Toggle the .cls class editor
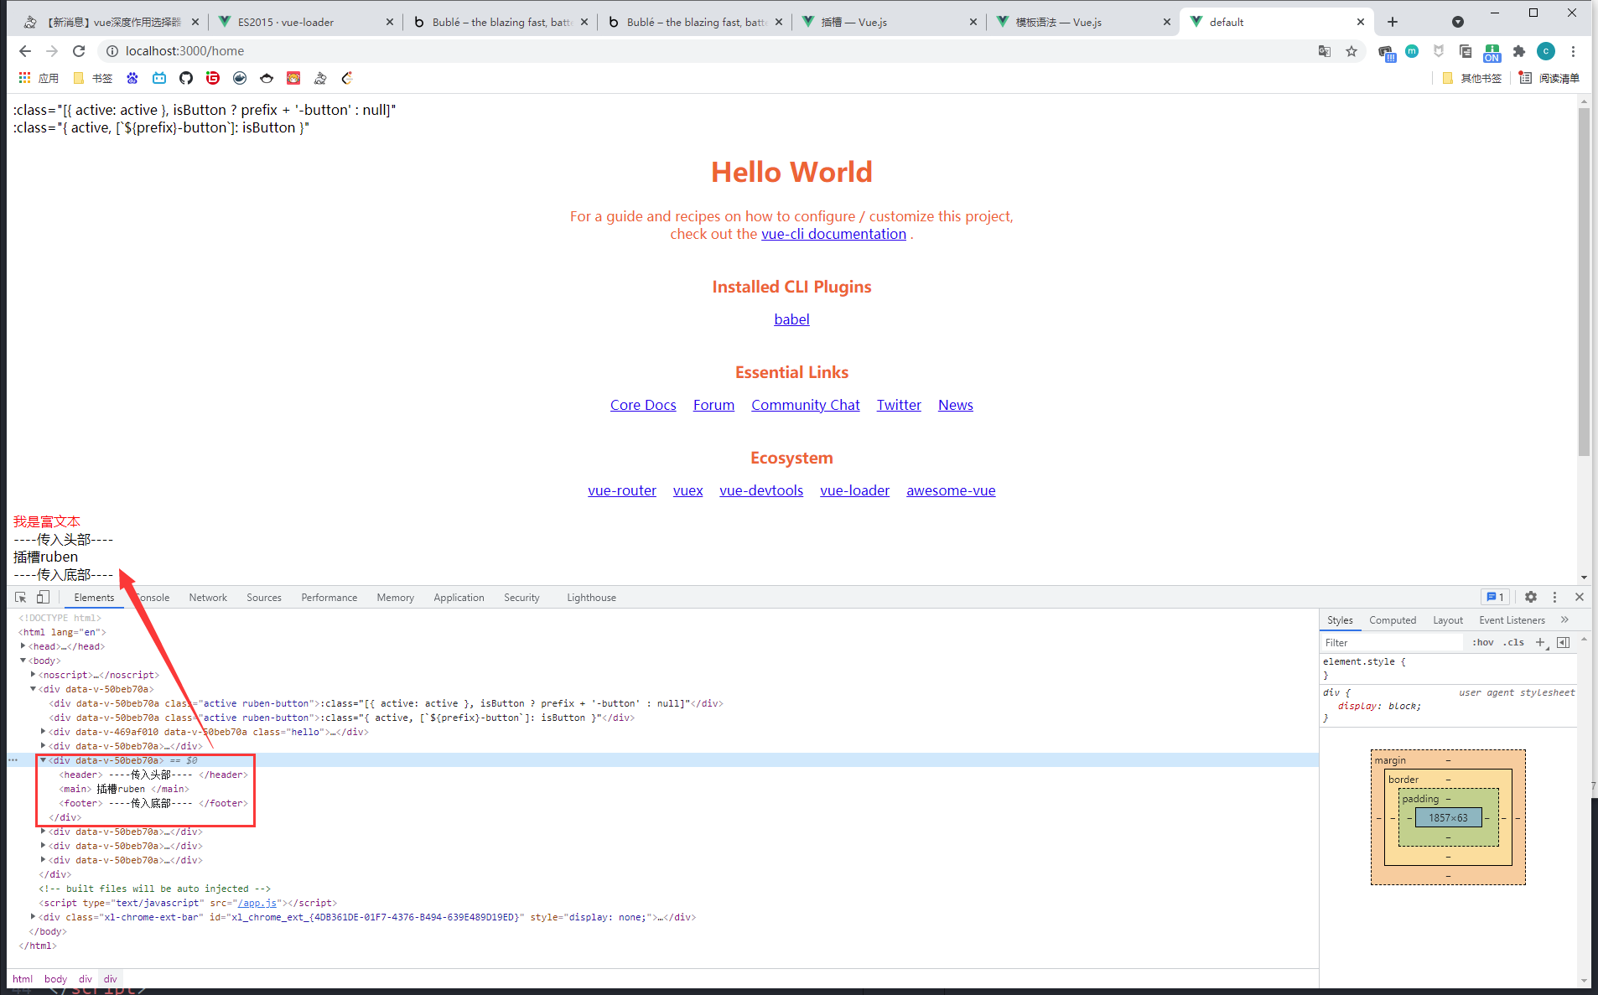1598x995 pixels. pos(1514,643)
